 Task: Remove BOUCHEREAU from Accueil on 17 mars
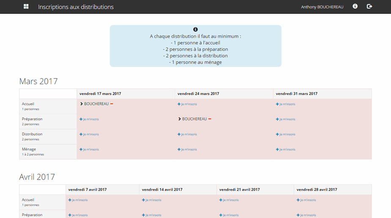112,104
